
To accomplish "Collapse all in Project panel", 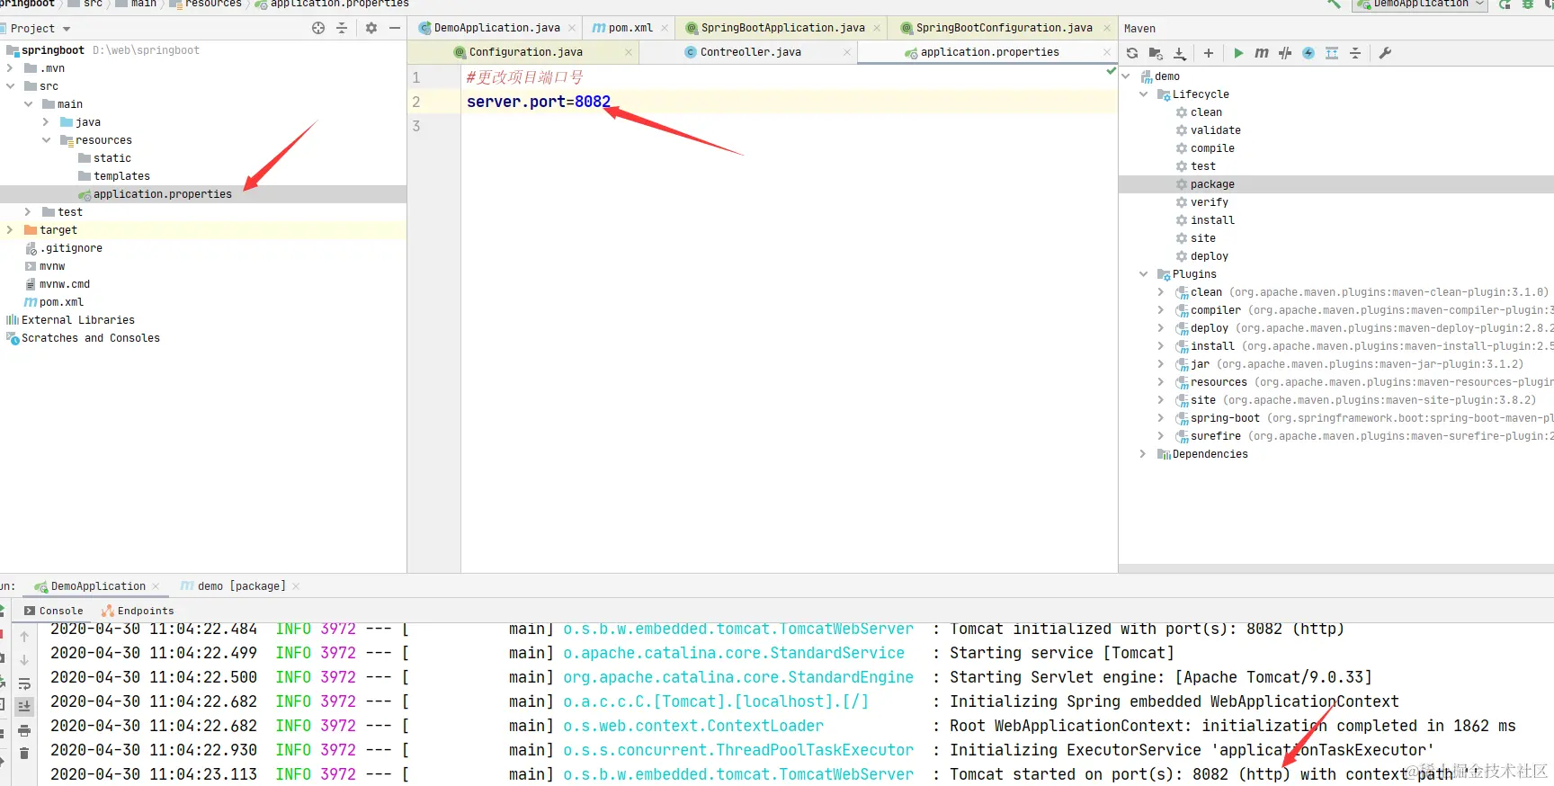I will [x=342, y=28].
